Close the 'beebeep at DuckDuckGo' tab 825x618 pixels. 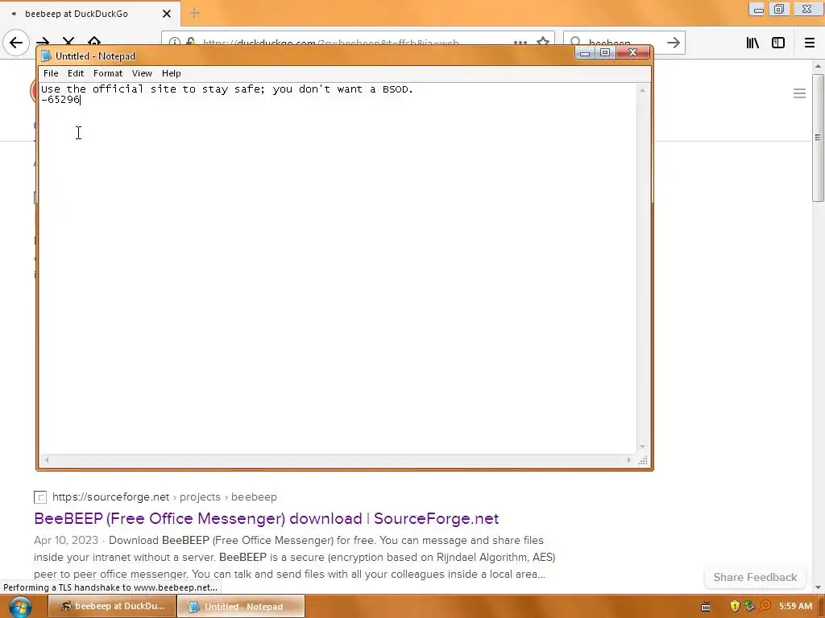[x=167, y=14]
